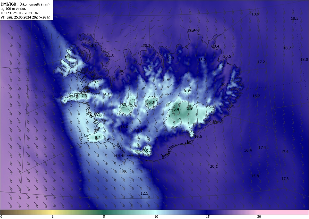Click the 18.7 value label
This screenshot has width=309, height=219.
(287, 48)
